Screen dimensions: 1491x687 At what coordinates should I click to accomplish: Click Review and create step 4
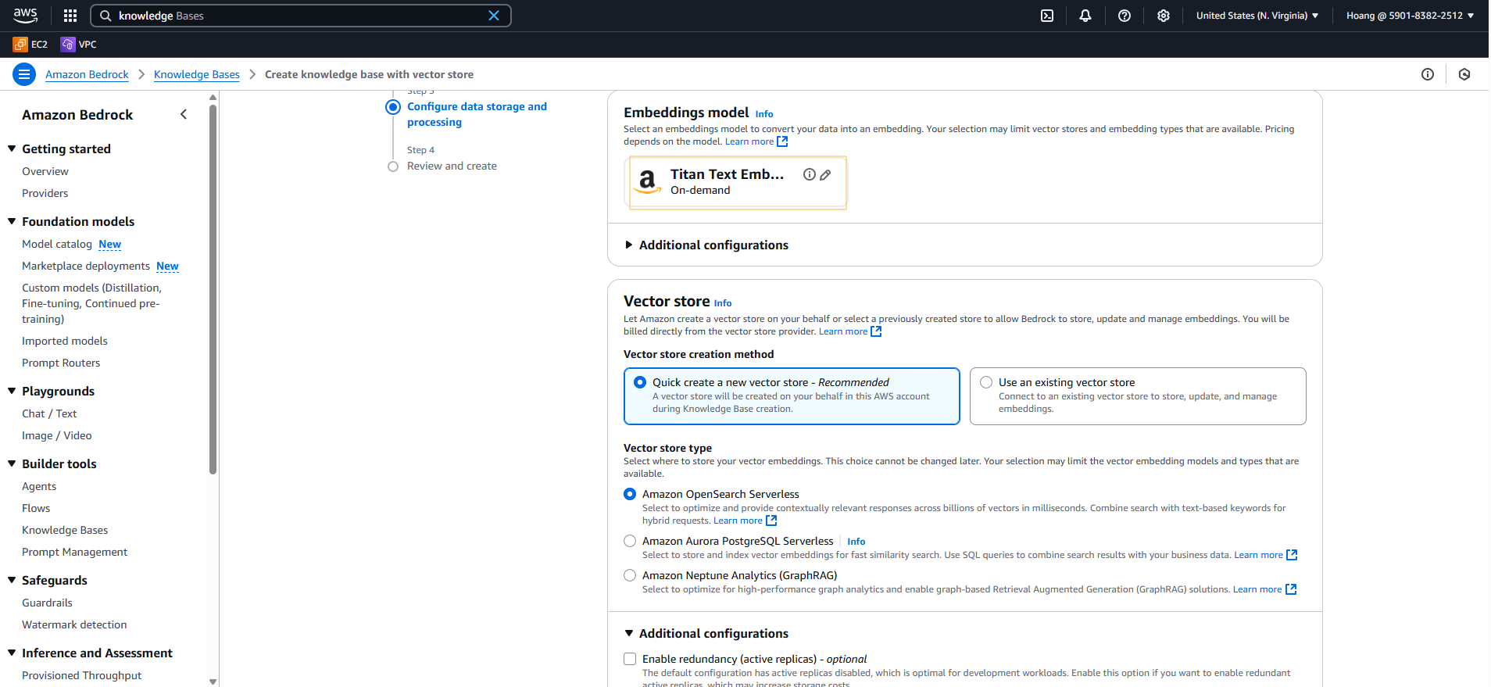tap(452, 166)
